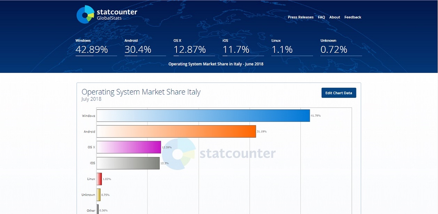Image resolution: width=438 pixels, height=214 pixels.
Task: Select the OS X 12.87% header stat
Action: [194, 47]
